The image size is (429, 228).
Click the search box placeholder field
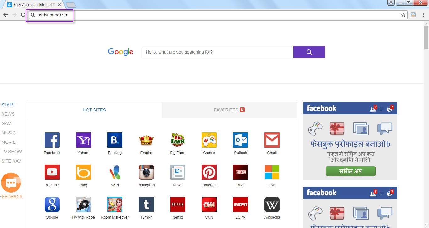click(218, 52)
